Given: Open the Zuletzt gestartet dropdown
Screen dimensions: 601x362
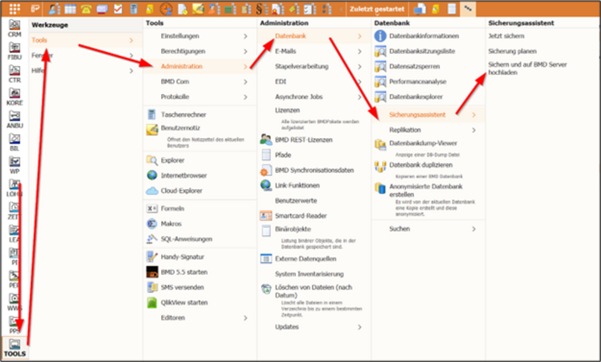Looking at the screenshot, I should (x=377, y=9).
